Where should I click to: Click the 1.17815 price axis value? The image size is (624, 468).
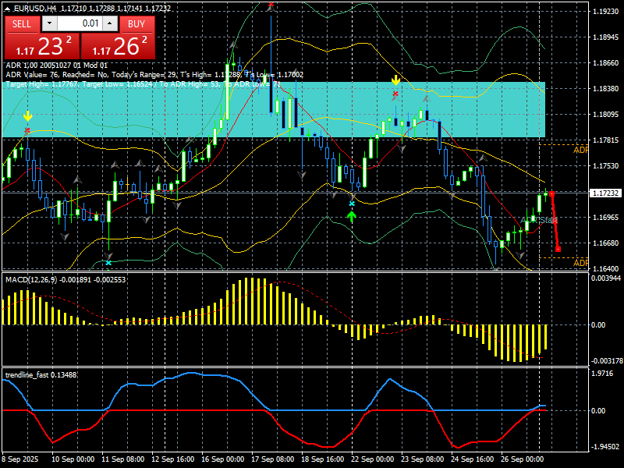tap(606, 140)
